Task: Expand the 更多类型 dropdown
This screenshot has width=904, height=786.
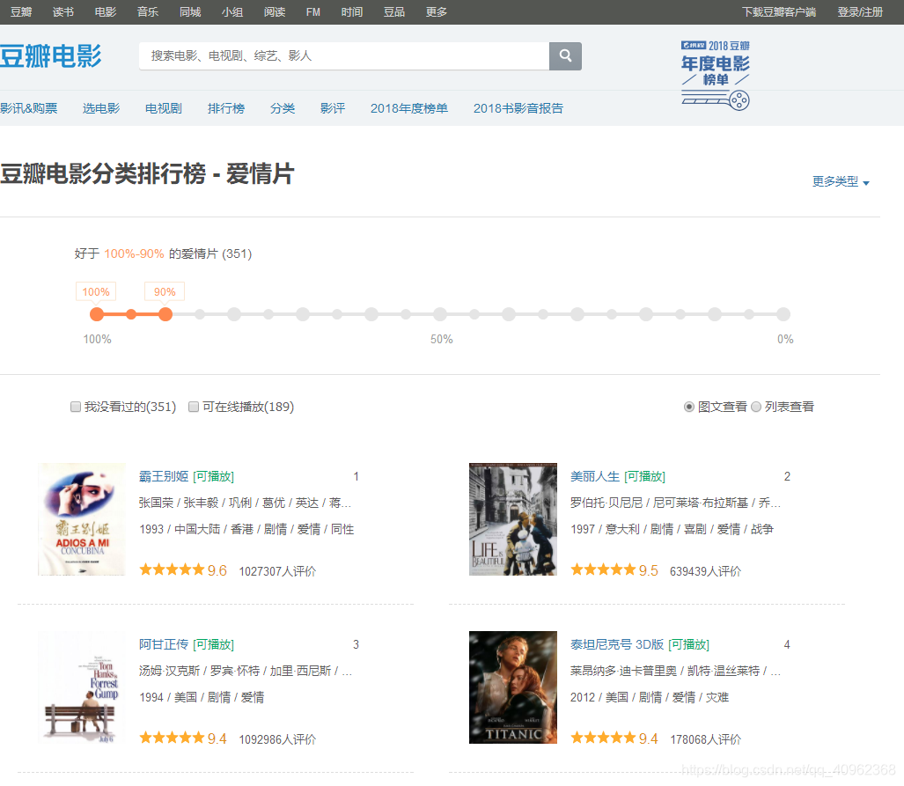Action: point(841,181)
